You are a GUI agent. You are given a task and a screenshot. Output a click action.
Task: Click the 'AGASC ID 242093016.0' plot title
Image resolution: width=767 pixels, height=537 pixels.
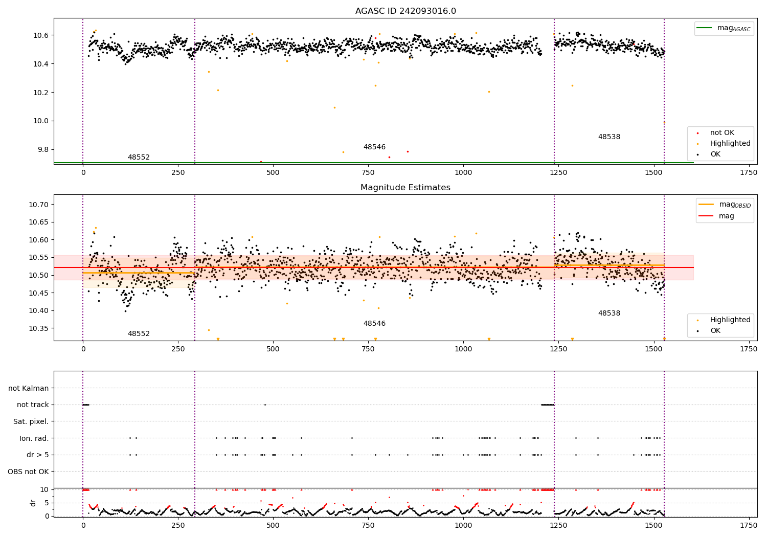405,11
